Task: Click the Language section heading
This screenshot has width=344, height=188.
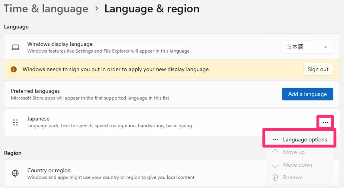Action: pos(16,27)
